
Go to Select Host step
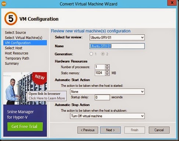(14, 48)
